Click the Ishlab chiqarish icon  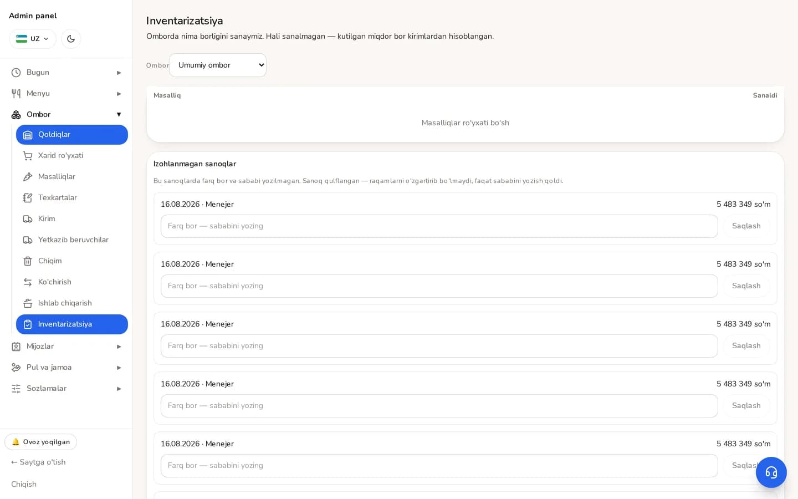tap(28, 303)
